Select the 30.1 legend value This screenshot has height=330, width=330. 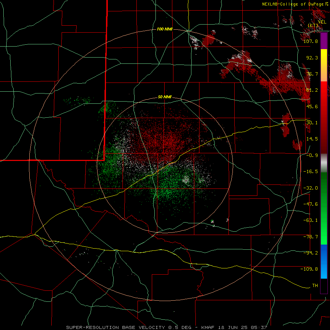click(x=312, y=123)
